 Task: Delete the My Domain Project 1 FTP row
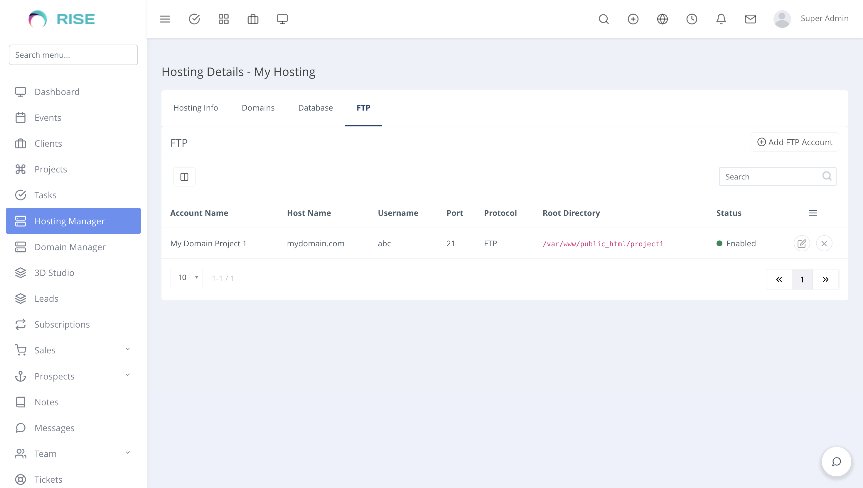tap(825, 243)
